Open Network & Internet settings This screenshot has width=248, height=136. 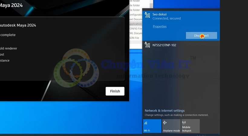(x=165, y=111)
